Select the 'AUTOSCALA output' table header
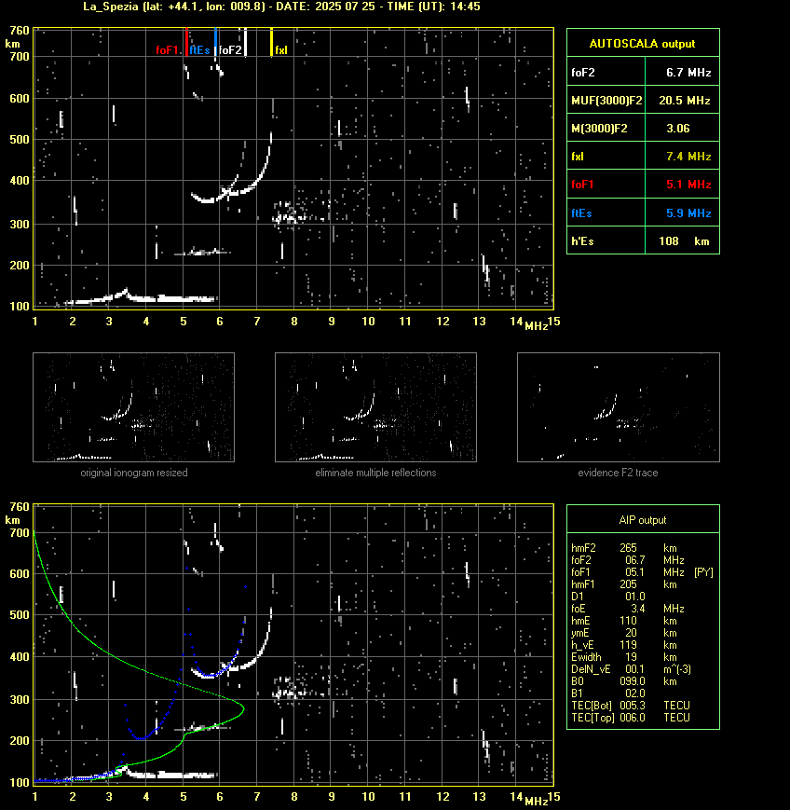Image resolution: width=790 pixels, height=810 pixels. click(x=642, y=44)
